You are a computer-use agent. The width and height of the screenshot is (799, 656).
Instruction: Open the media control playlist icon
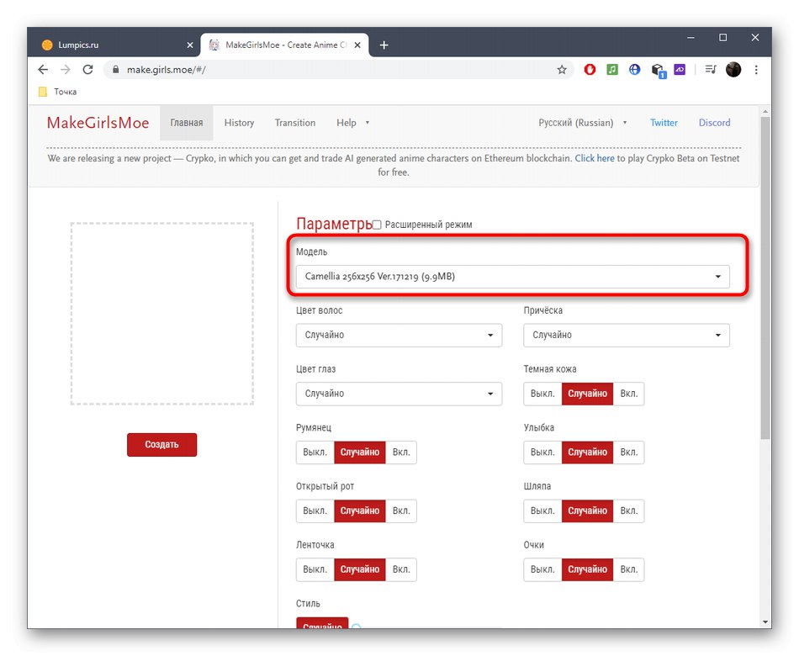(711, 69)
